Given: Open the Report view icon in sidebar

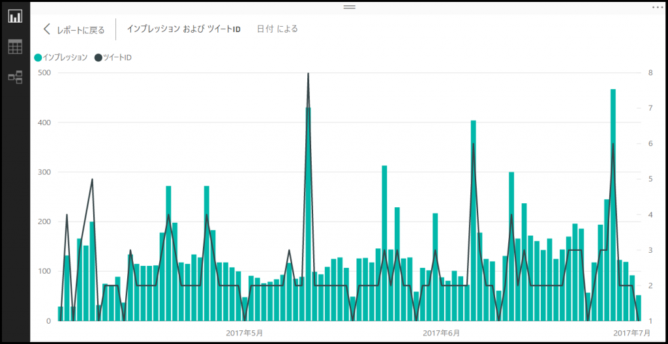Looking at the screenshot, I should pos(16,16).
